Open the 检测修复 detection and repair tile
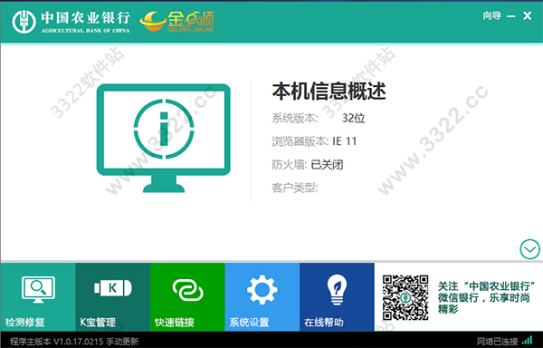Image resolution: width=543 pixels, height=348 pixels. click(38, 297)
